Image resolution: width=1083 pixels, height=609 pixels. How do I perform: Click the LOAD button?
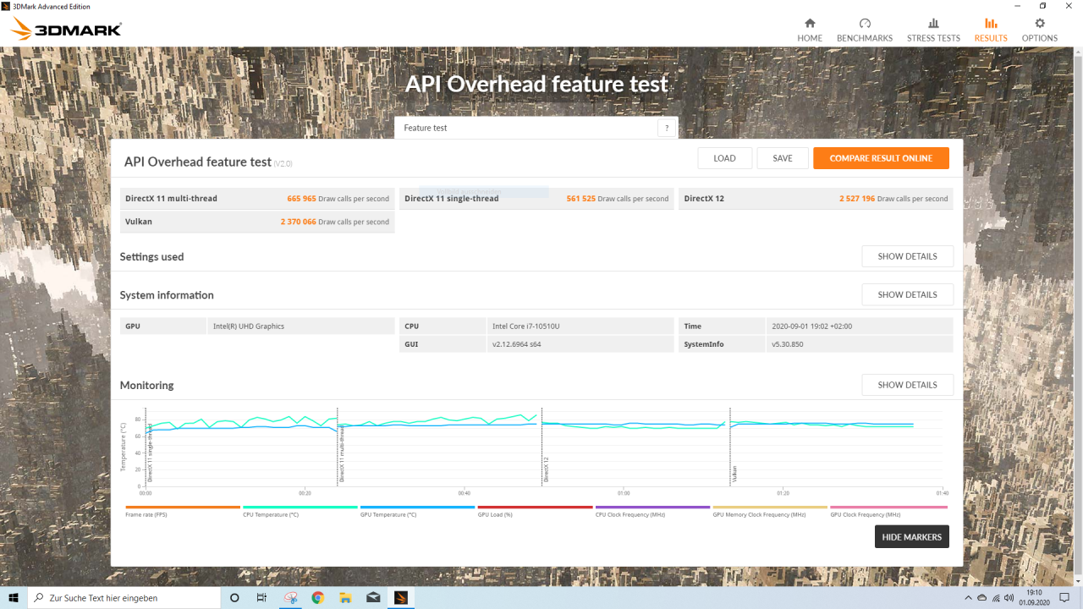pyautogui.click(x=724, y=158)
